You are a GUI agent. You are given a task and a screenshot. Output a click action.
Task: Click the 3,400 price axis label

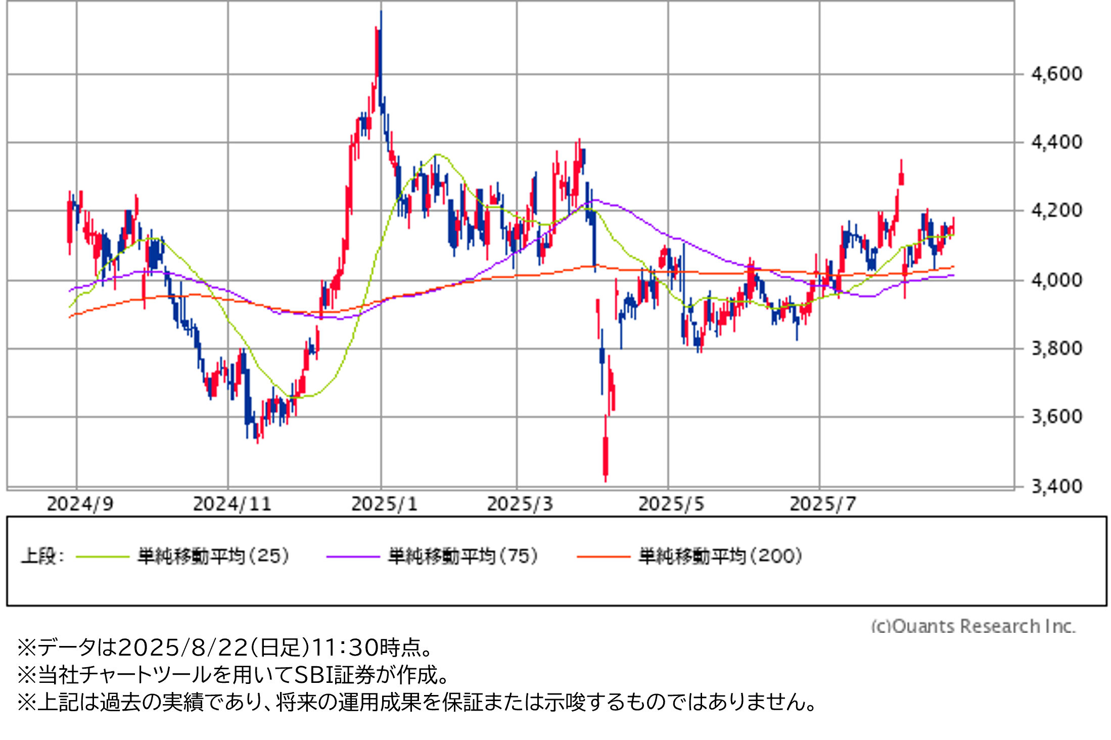(1056, 486)
